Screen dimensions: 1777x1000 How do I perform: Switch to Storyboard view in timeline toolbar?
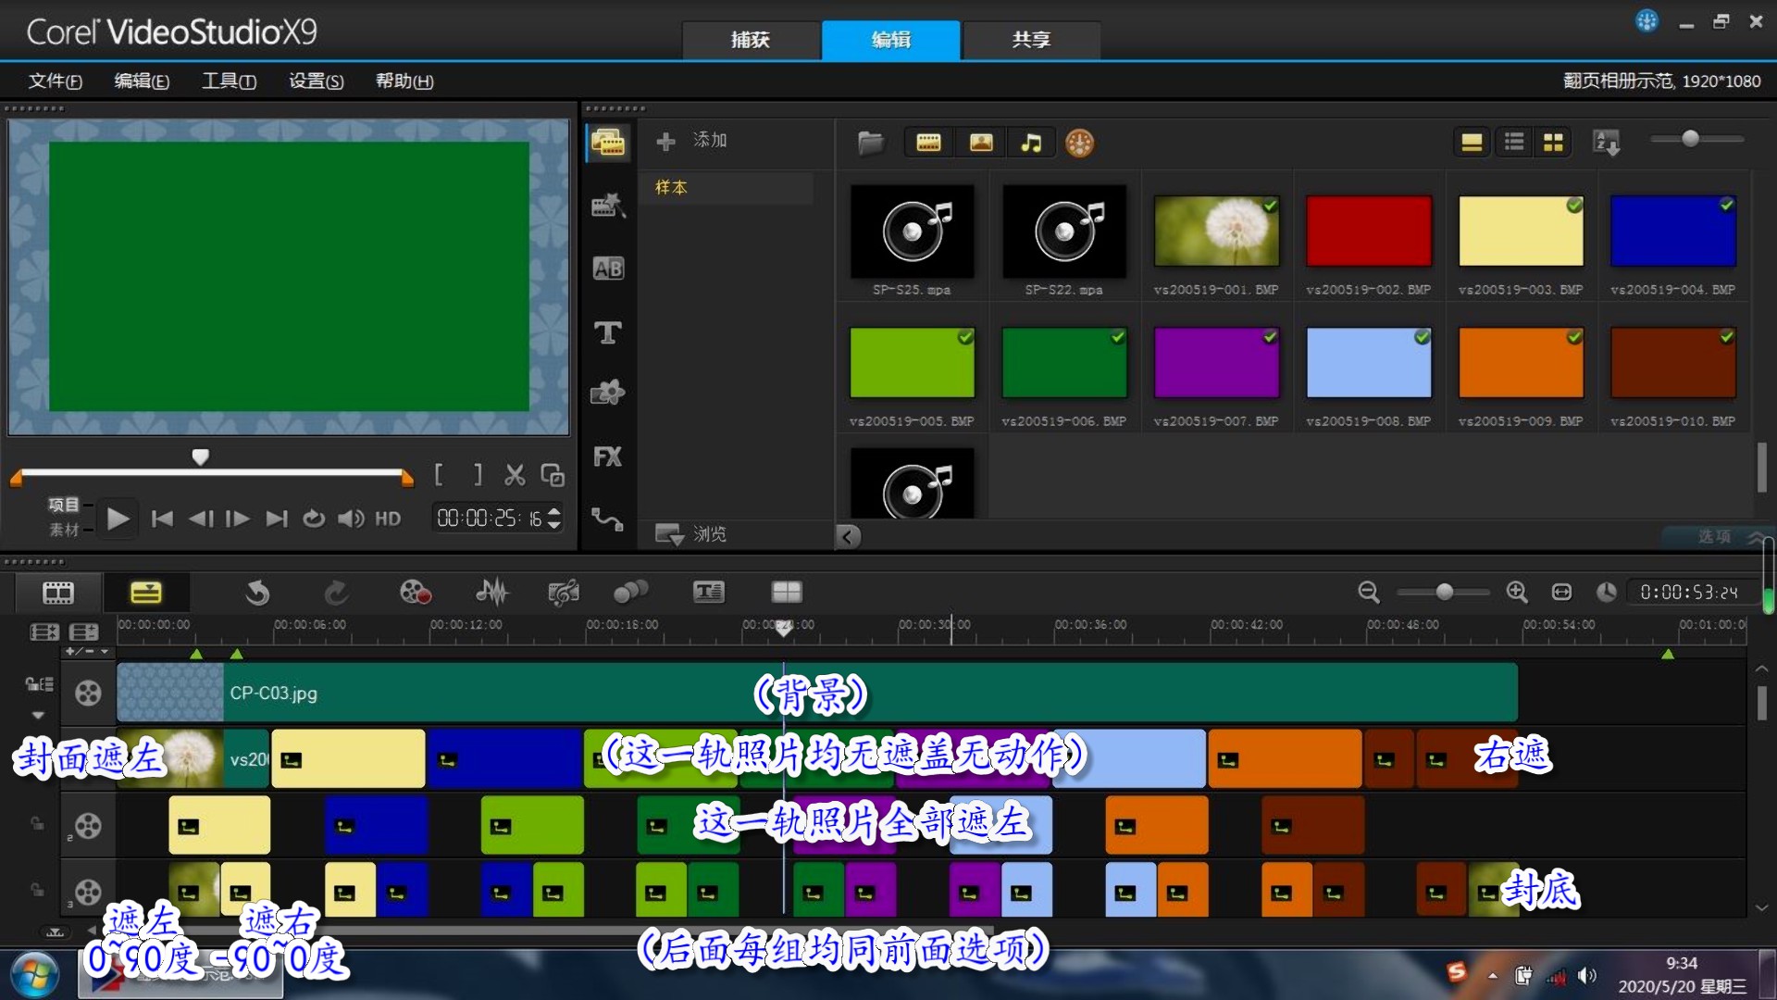58,592
